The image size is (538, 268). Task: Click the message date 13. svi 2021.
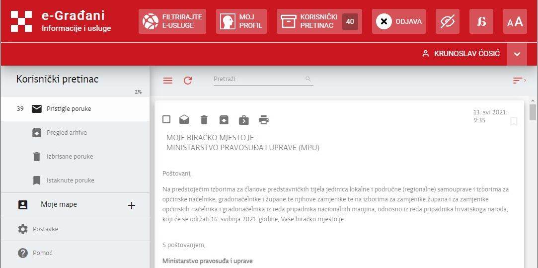coord(490,112)
